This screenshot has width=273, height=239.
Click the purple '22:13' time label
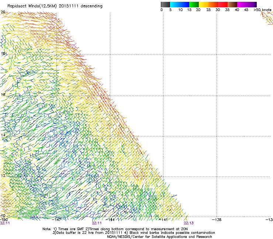pos(189,223)
